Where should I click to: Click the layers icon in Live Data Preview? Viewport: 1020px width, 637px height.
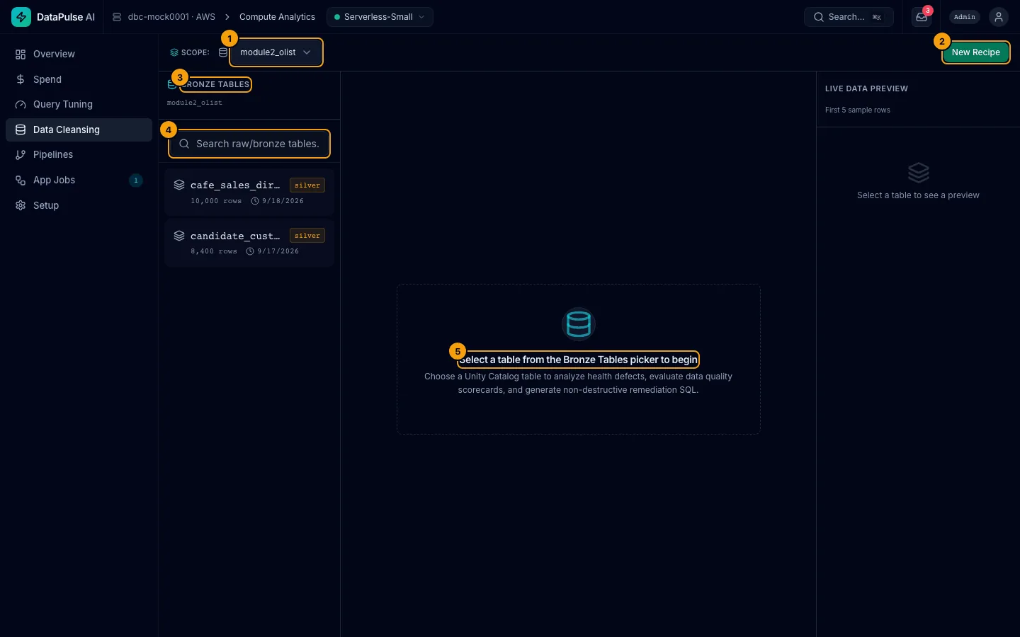click(x=918, y=173)
